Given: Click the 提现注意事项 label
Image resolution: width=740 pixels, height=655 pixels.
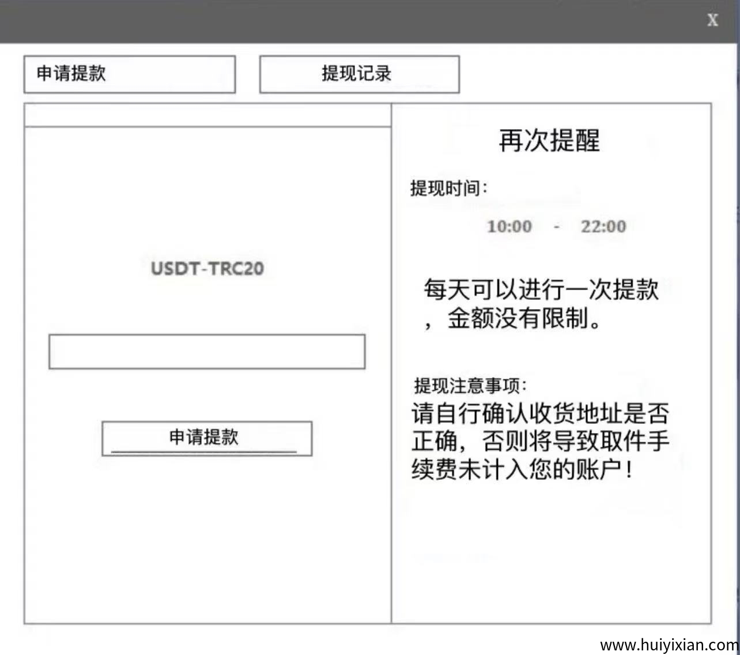Looking at the screenshot, I should pos(470,385).
